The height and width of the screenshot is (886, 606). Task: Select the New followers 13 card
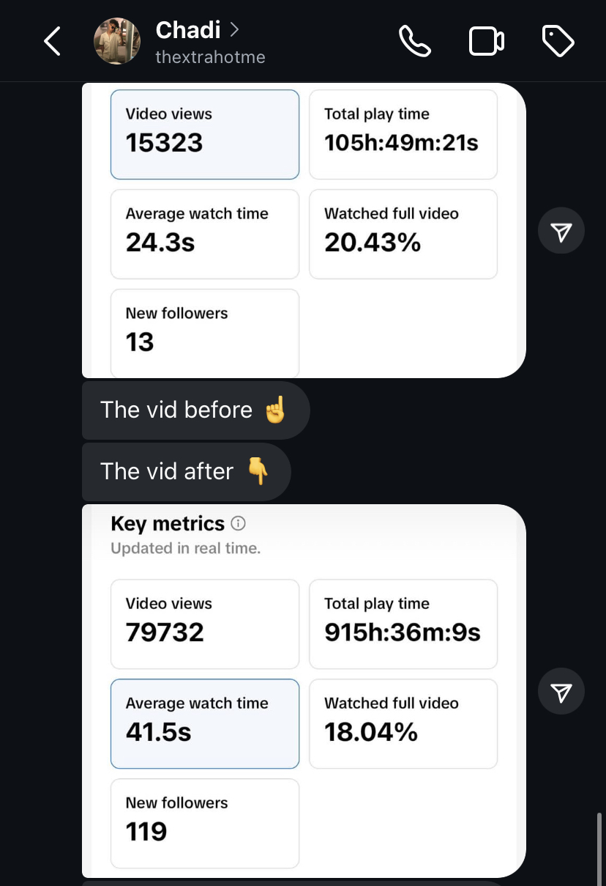pos(205,333)
